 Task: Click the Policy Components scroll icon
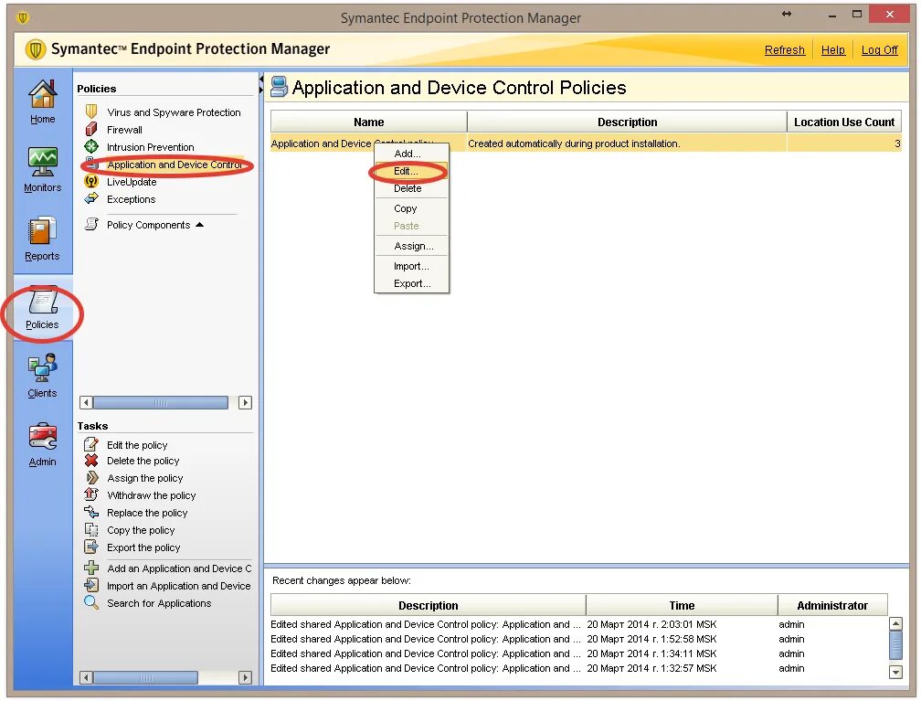pos(91,224)
